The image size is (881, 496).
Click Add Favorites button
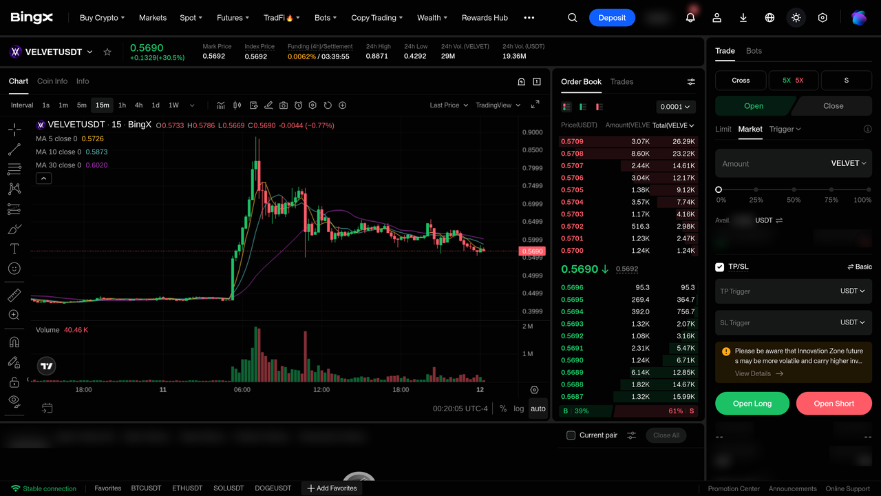(x=332, y=488)
